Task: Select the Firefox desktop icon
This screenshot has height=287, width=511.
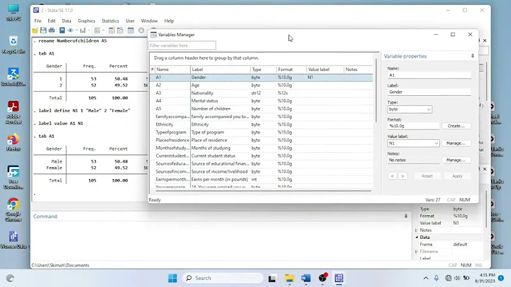Action: pos(13,142)
